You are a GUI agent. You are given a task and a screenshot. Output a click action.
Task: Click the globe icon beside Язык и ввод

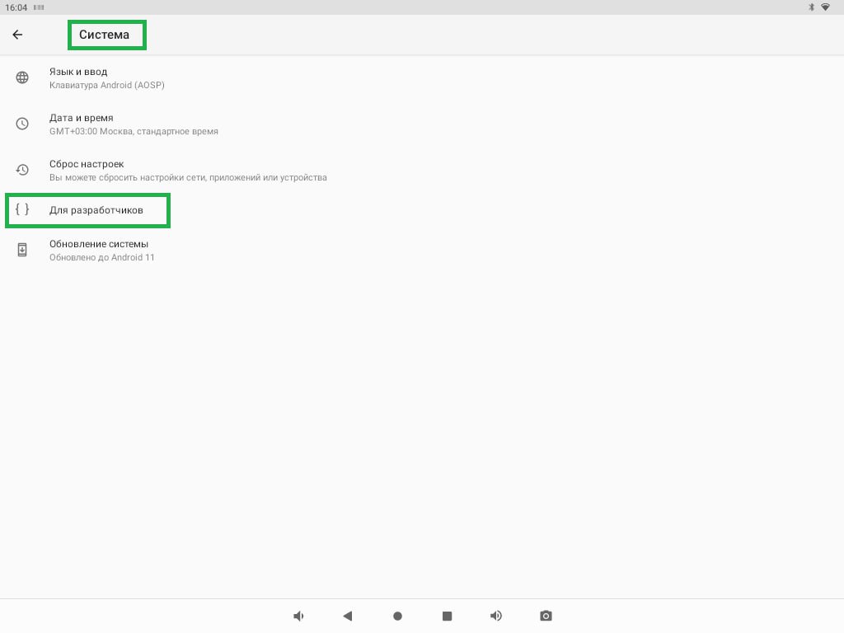22,77
